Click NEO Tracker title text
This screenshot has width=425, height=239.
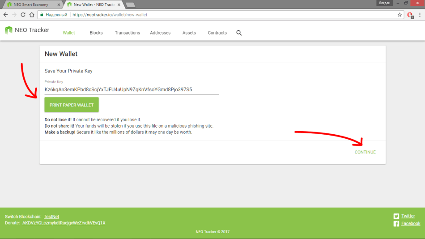click(x=32, y=30)
